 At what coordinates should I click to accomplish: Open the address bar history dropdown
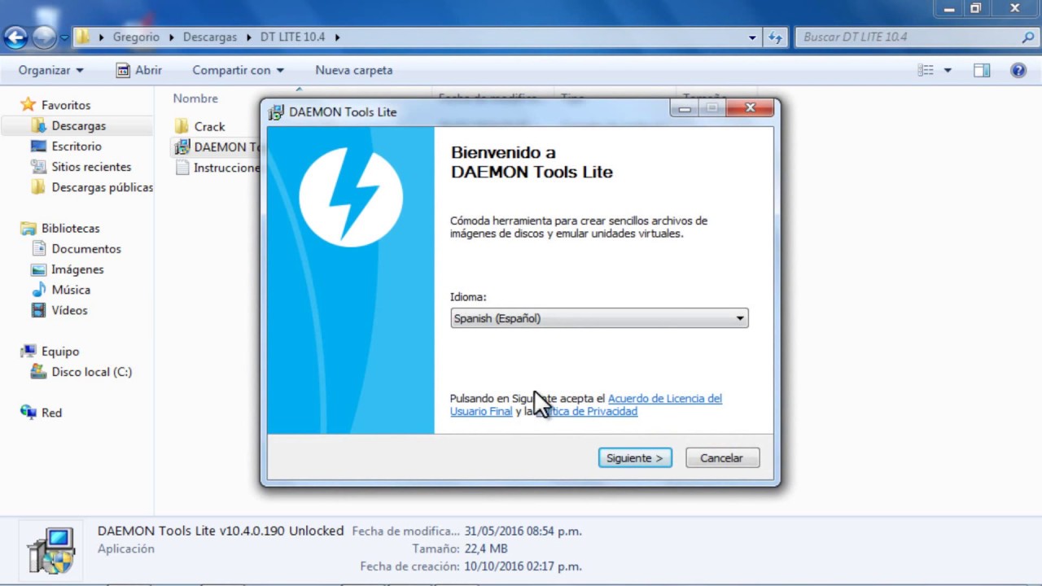coord(751,37)
